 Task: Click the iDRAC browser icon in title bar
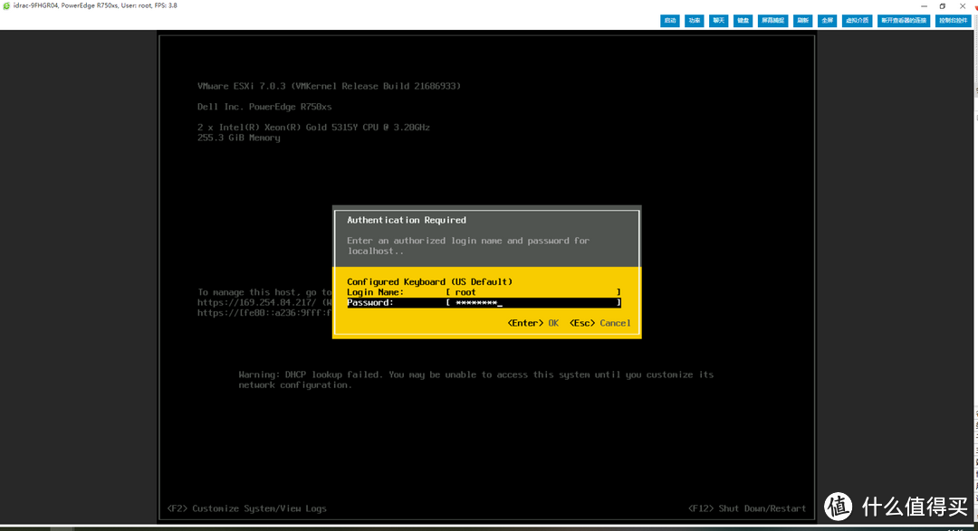[x=6, y=5]
